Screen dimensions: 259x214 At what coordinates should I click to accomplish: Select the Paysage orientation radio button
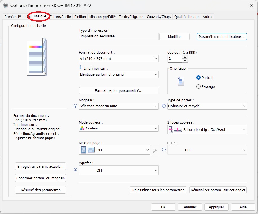point(198,87)
